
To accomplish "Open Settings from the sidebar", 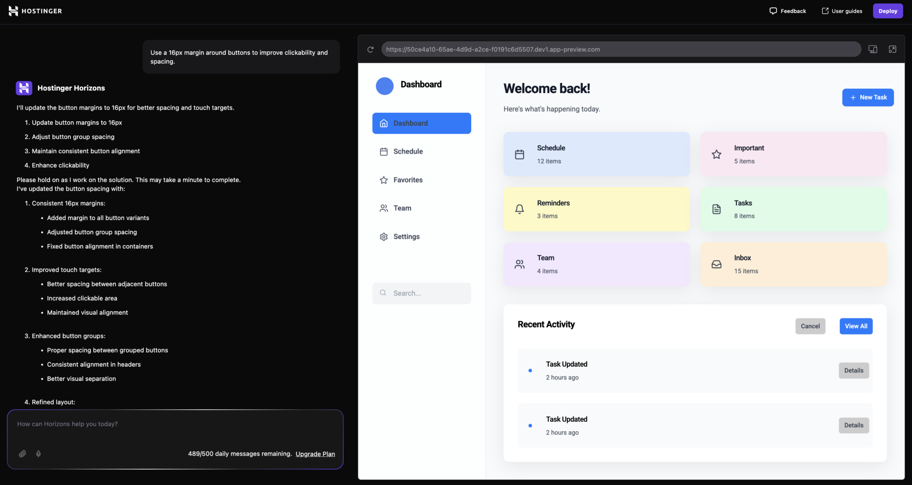I will pyautogui.click(x=406, y=236).
